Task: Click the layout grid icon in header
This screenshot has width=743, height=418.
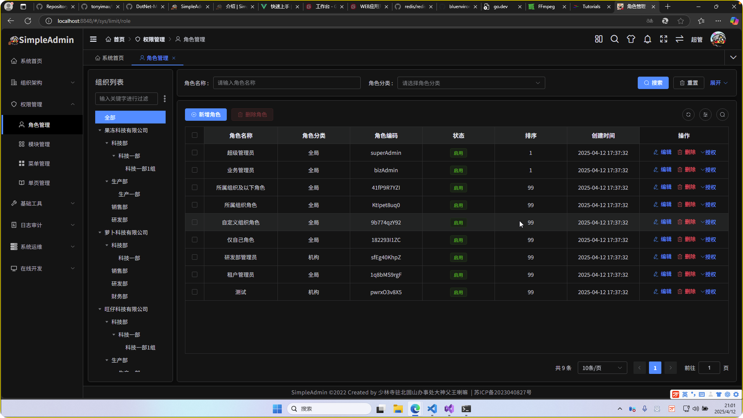Action: [x=599, y=39]
